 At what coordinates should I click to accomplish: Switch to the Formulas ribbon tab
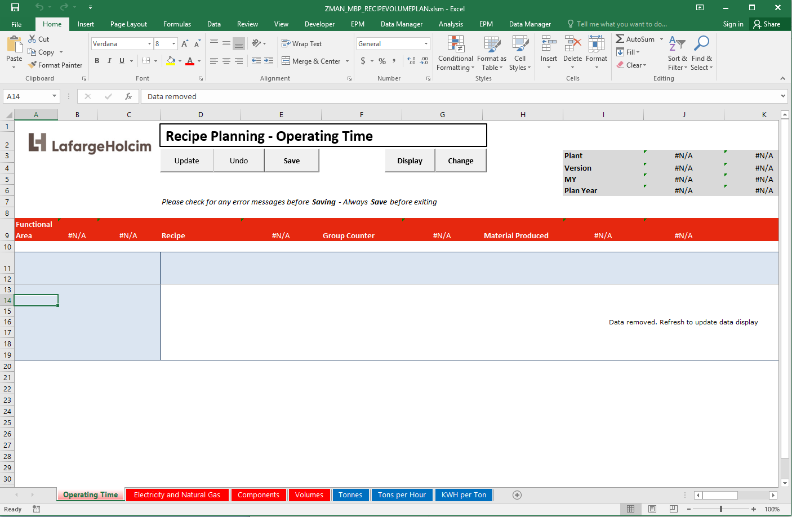(177, 24)
